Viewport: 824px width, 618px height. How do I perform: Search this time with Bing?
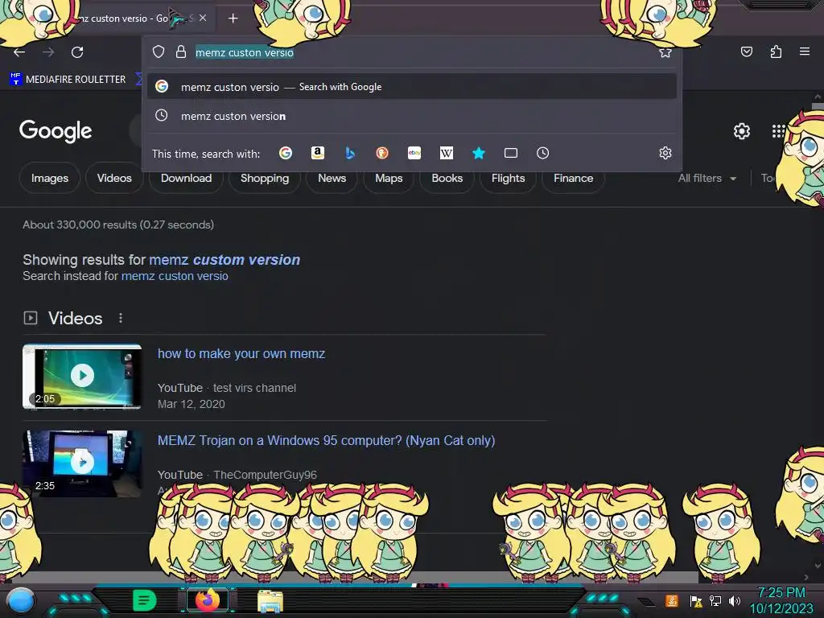tap(350, 153)
